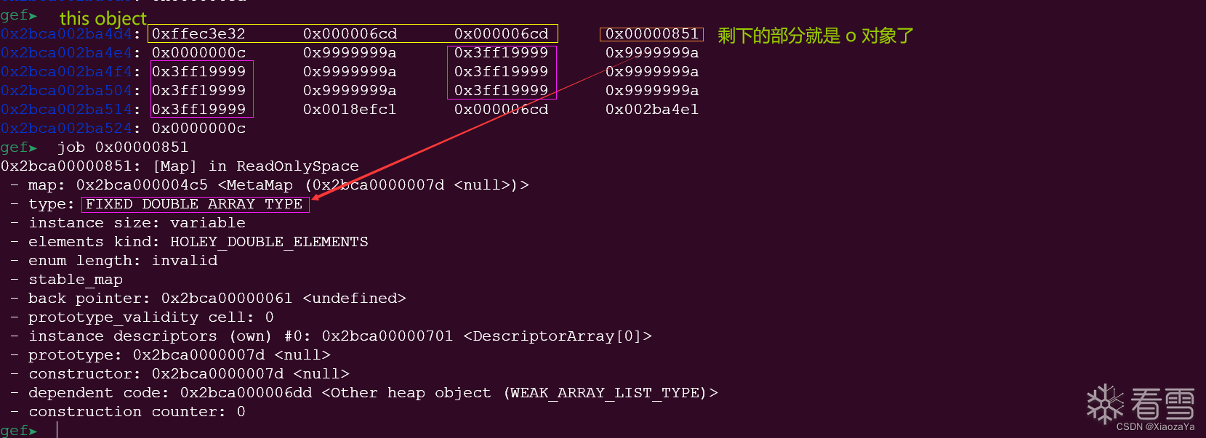The width and height of the screenshot is (1206, 438).
Task: Click the red arrow head near FIXED_DOUBLE_ARRAY_TYPE
Action: 316,196
